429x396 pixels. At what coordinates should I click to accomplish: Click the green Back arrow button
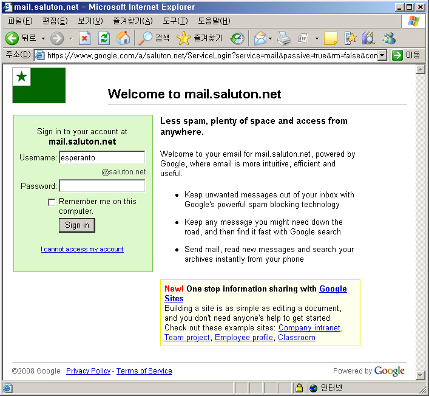[x=12, y=38]
